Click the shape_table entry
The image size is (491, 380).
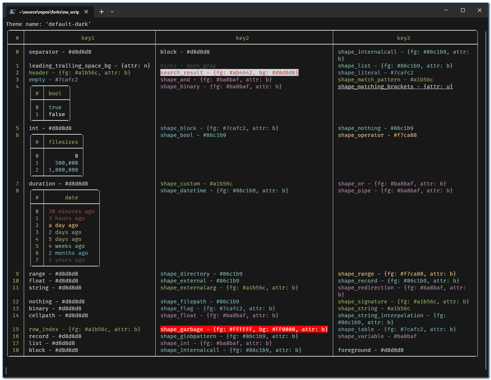click(397, 329)
